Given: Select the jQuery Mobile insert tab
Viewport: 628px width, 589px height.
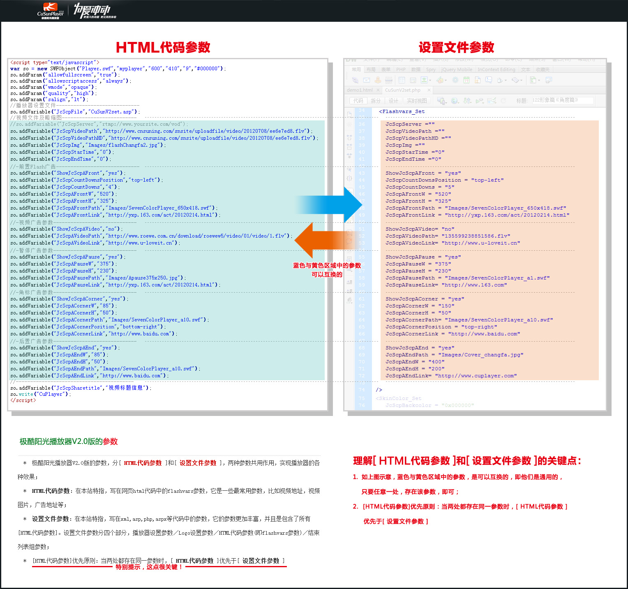Looking at the screenshot, I should tap(457, 69).
